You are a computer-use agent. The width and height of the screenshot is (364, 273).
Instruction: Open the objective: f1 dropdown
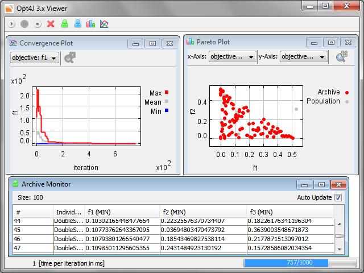(x=35, y=57)
